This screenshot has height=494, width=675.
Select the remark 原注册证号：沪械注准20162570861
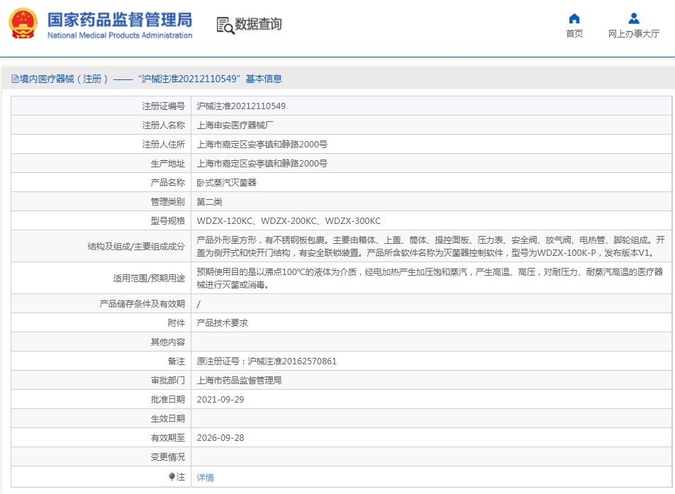(x=267, y=361)
